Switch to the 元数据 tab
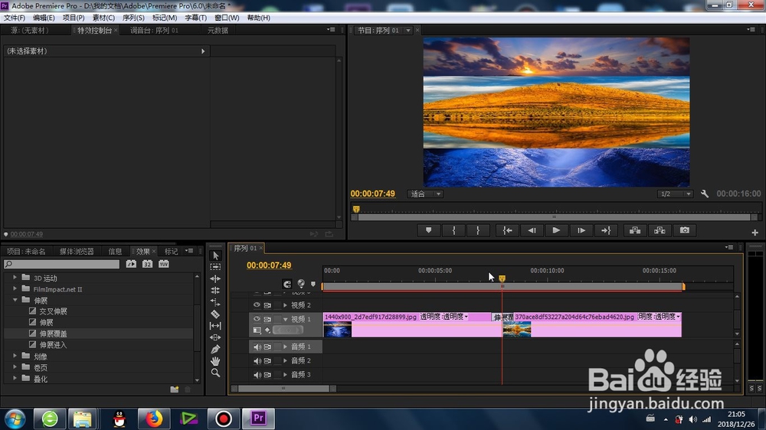The image size is (766, 430). [x=218, y=31]
